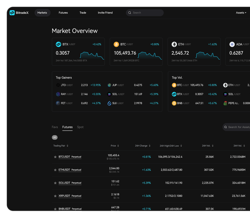250x224 pixels.
Task: Select the All filter chip
Action: coord(55,137)
